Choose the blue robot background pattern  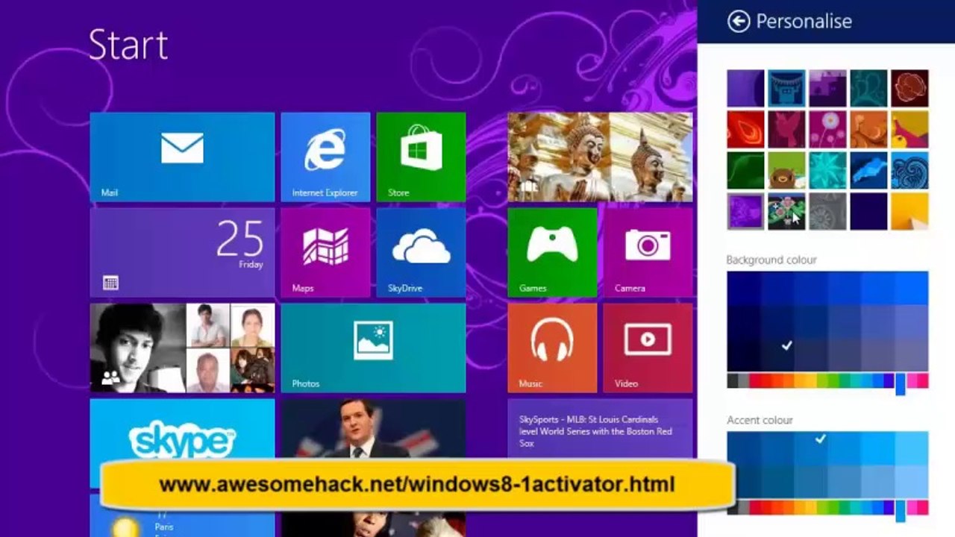point(787,89)
